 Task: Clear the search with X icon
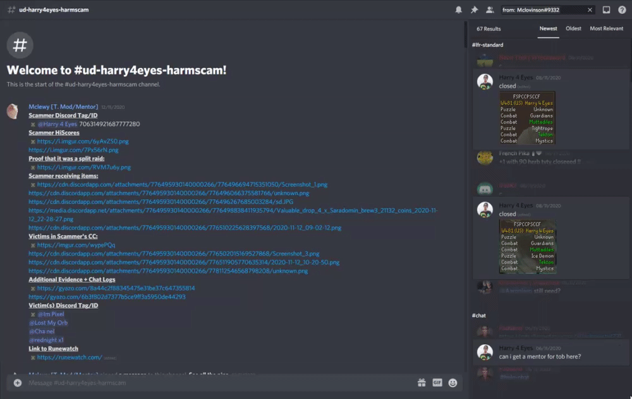pos(590,9)
